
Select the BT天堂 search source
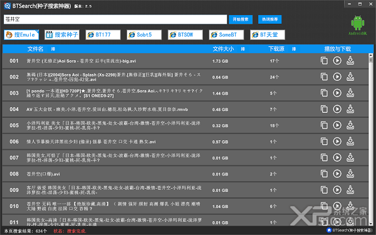268,34
